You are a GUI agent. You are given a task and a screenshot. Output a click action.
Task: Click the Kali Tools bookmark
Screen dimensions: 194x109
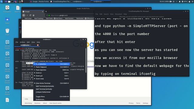(48, 18)
